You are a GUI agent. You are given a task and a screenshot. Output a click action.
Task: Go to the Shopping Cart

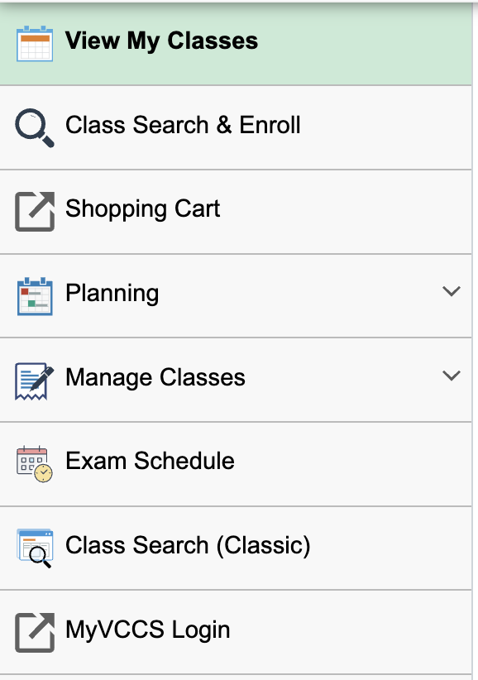142,209
